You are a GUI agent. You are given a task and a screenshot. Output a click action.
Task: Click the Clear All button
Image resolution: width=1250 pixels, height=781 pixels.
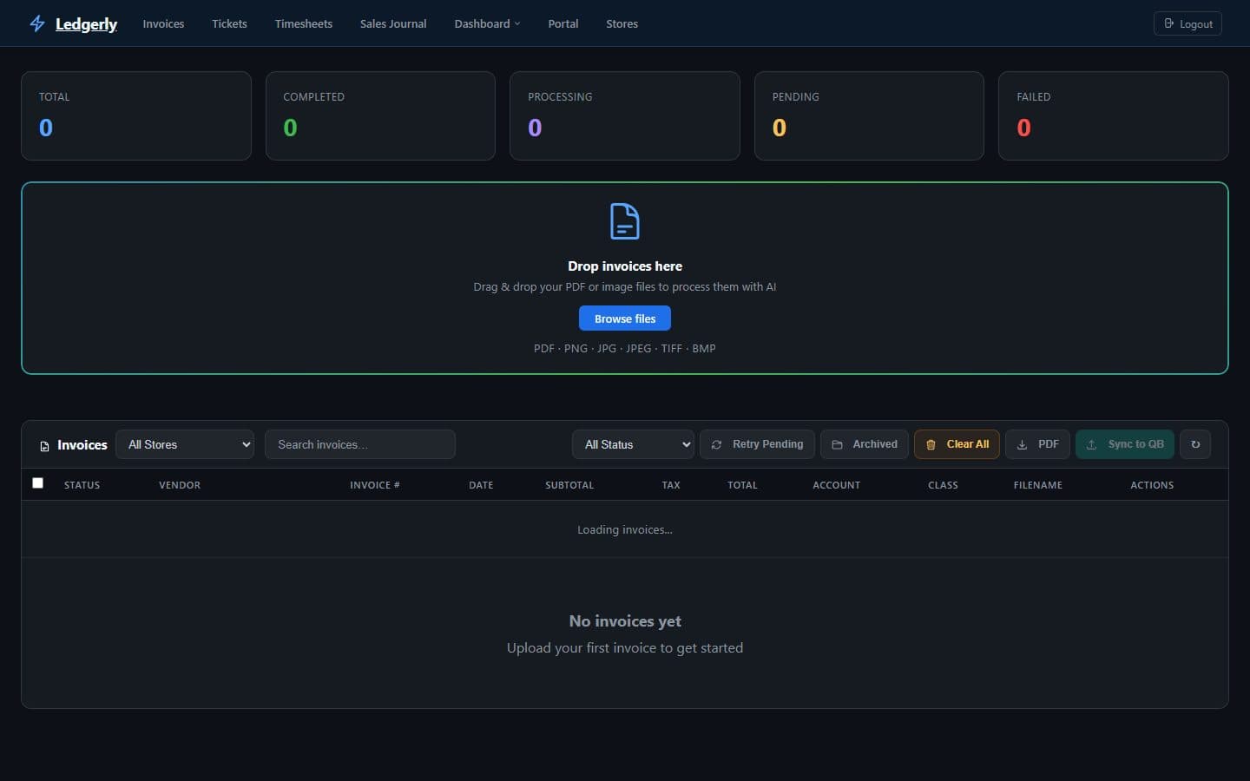(957, 444)
